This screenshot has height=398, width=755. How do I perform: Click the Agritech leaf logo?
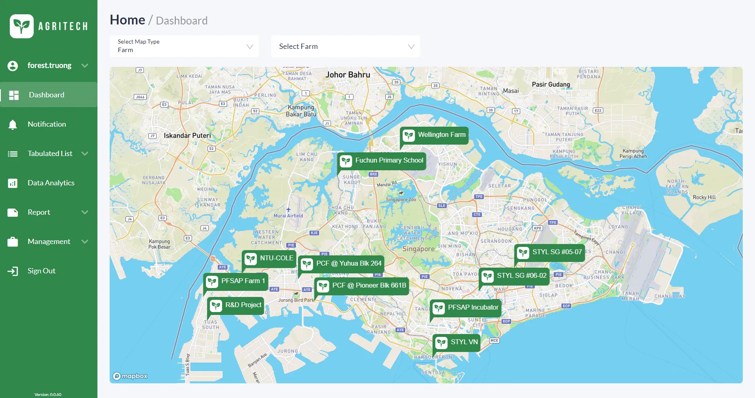coord(22,26)
